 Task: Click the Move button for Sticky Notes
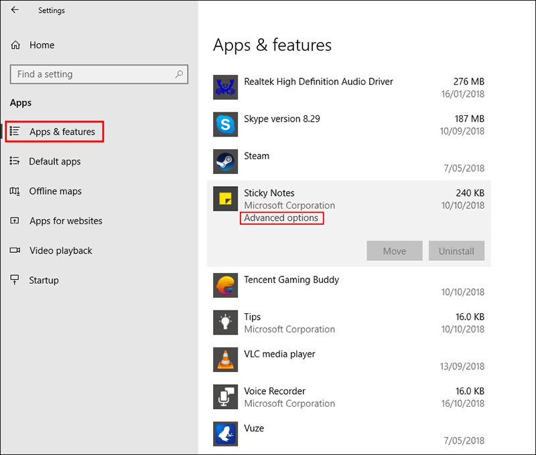pos(395,251)
